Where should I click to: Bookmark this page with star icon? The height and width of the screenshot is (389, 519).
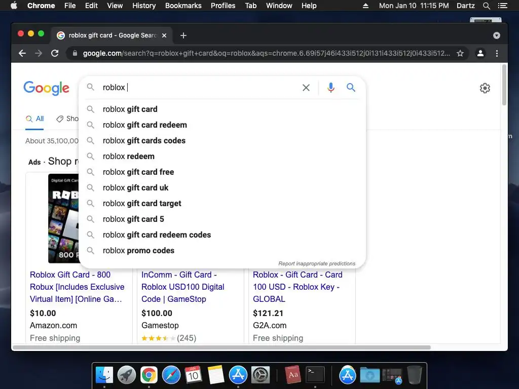point(460,53)
